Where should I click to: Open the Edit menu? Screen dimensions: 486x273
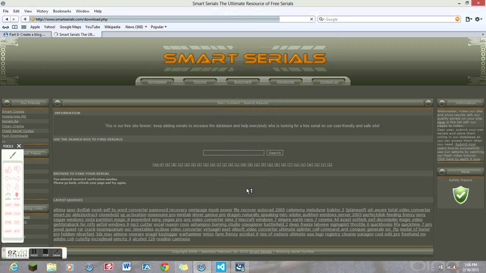16,11
